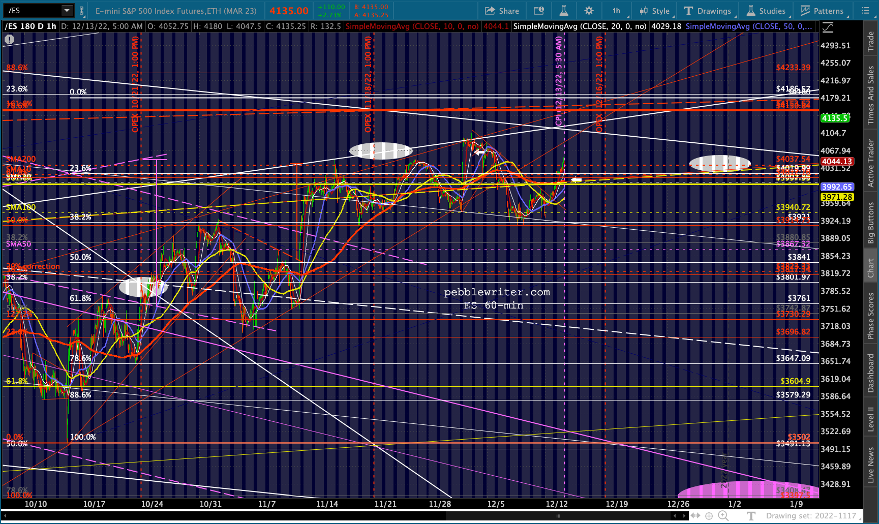
Task: Switch to the Times And Sales side tab
Action: (871, 95)
